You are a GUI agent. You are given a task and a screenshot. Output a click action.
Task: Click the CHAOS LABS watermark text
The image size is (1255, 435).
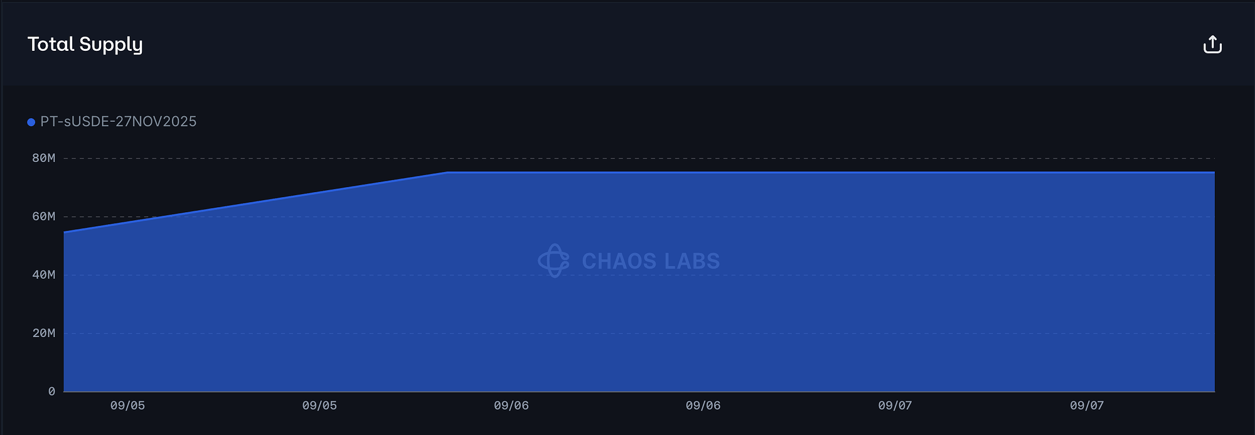pyautogui.click(x=651, y=261)
